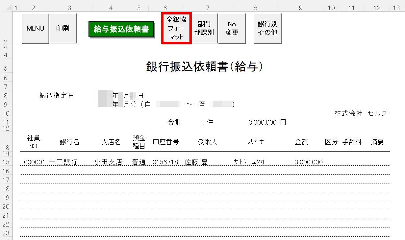Select the 振込指定日 label cell
Viewport: 405px width, 240px height.
tap(56, 96)
